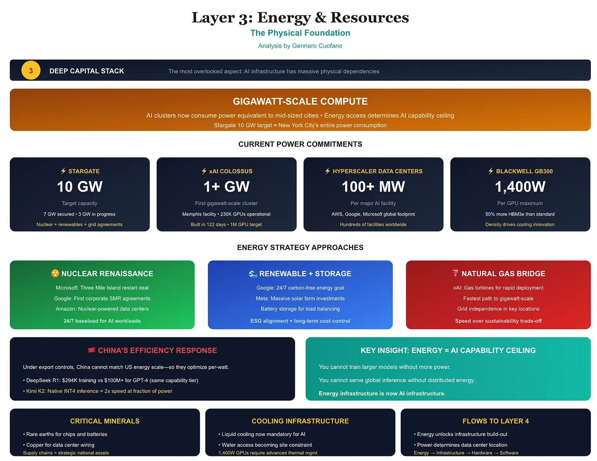Click the '1+ GW' value
597x461 pixels.
point(226,187)
